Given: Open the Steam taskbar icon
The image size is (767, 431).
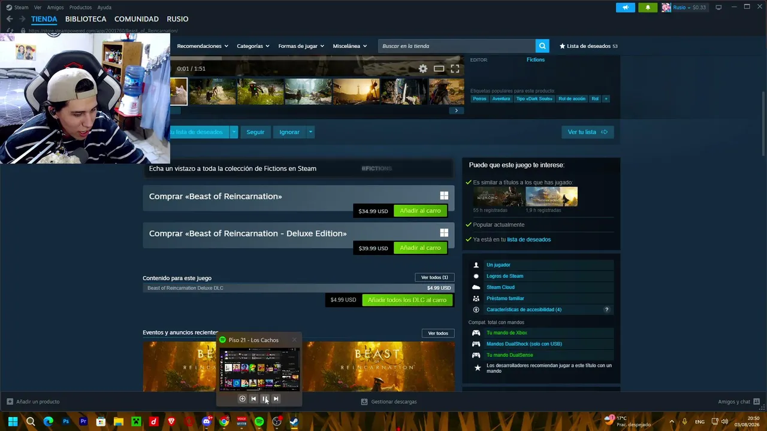Looking at the screenshot, I should (x=294, y=421).
